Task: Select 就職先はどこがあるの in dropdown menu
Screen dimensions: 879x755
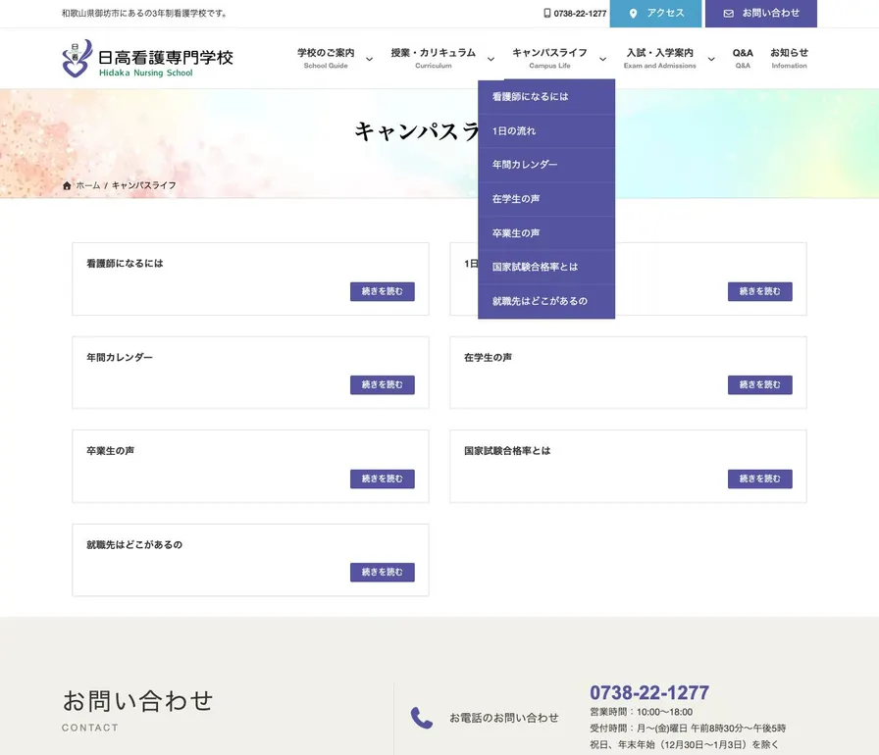Action: 546,301
